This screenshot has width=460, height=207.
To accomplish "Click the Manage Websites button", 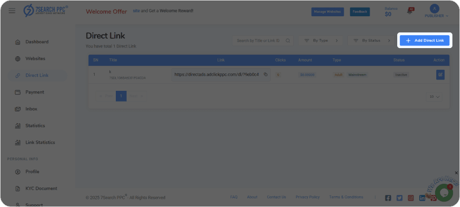I will 327,12.
